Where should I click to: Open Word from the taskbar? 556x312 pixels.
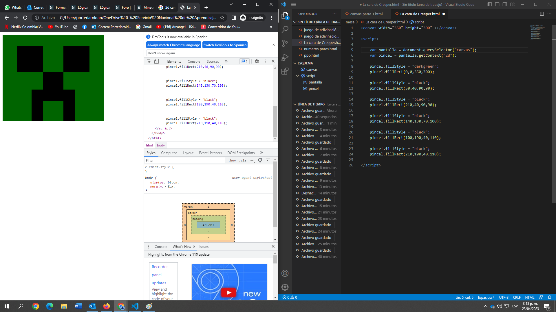tap(78, 306)
